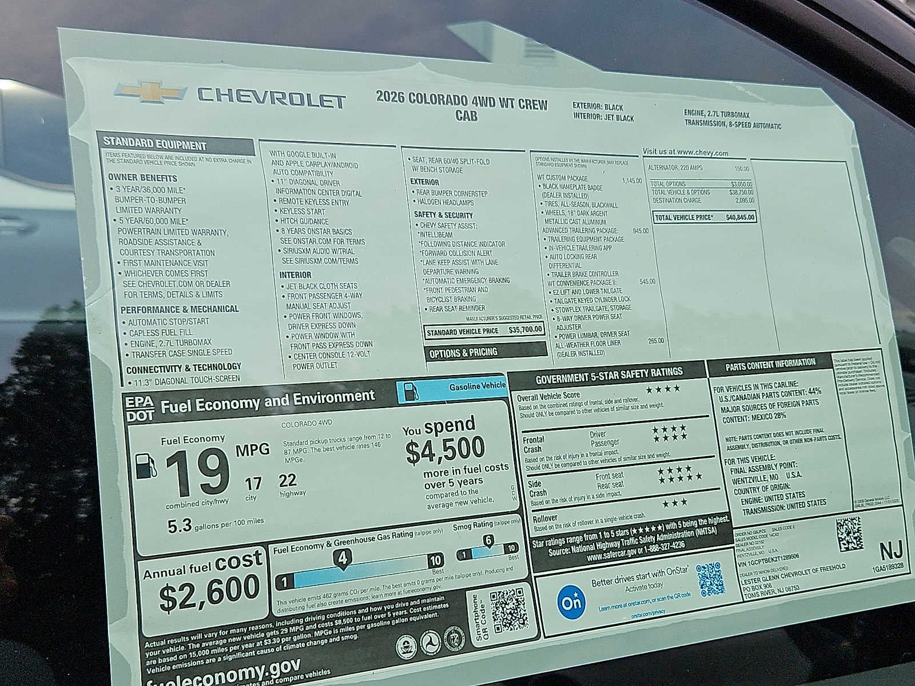
Task: Click the Side Crash Rear seat five-star rating
Action: (x=679, y=477)
